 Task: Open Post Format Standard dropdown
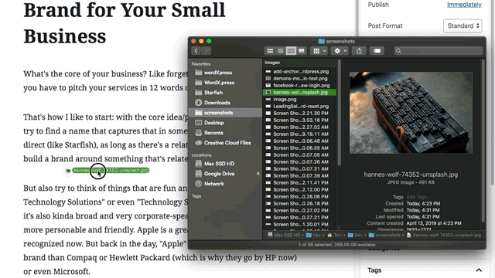(463, 25)
